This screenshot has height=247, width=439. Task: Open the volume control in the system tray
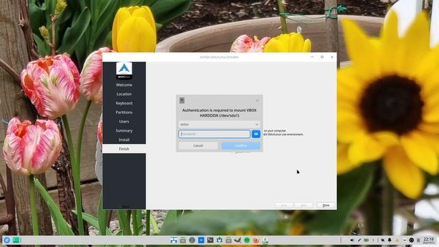[x=352, y=240]
